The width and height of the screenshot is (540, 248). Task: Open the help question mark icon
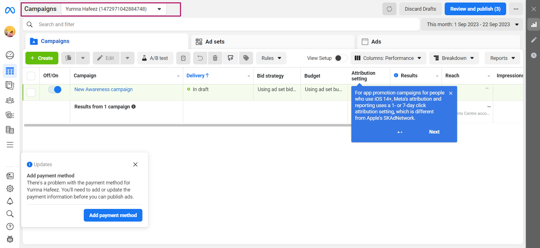(x=10, y=227)
